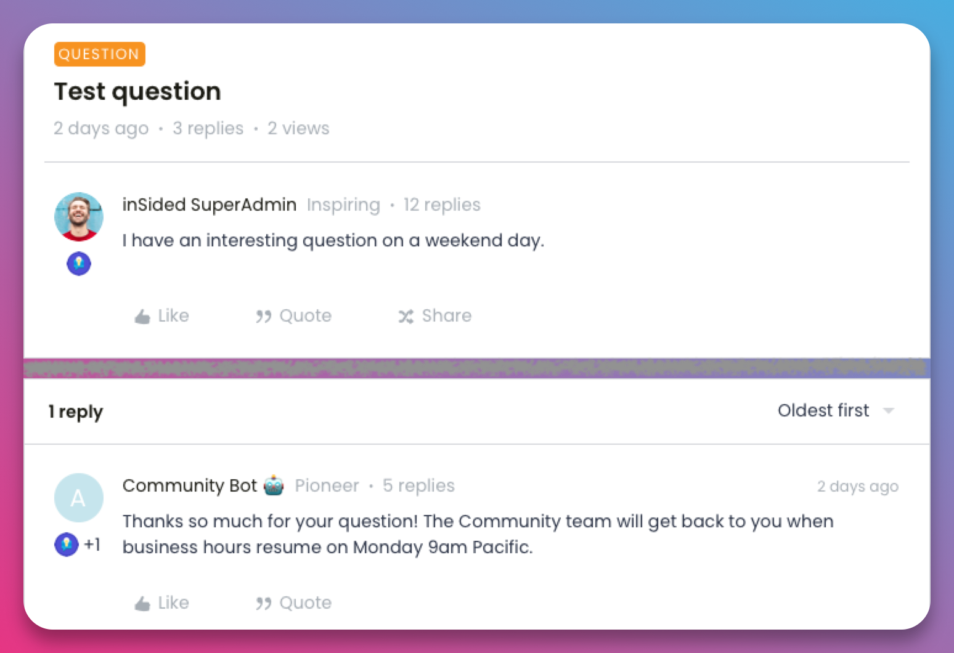This screenshot has width=954, height=653.
Task: Click the Share label under the question
Action: (x=446, y=316)
